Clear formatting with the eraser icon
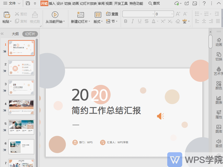Viewport: 223px width, 167px height. click(x=178, y=21)
